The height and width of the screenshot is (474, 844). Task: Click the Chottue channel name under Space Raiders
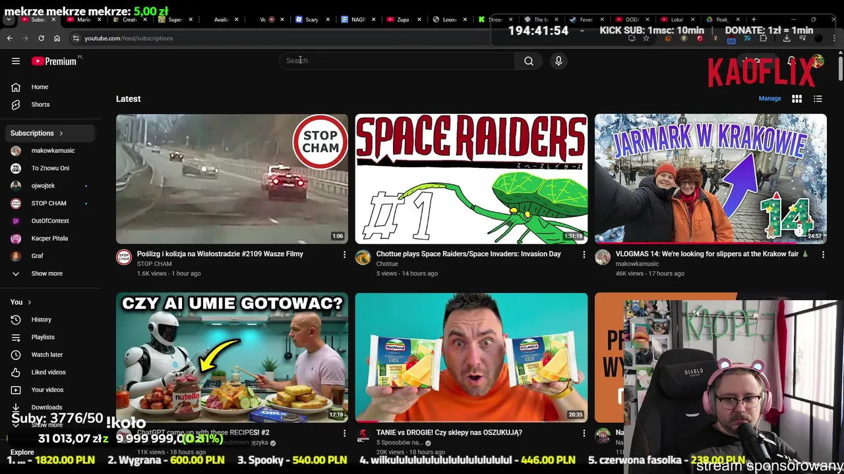[387, 264]
